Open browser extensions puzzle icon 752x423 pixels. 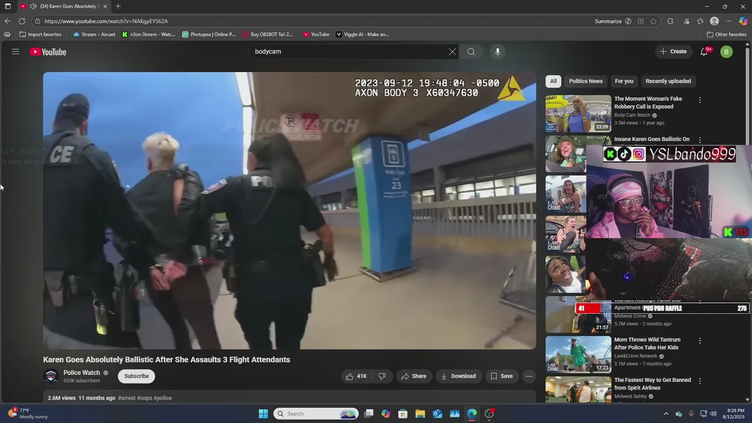click(x=670, y=21)
